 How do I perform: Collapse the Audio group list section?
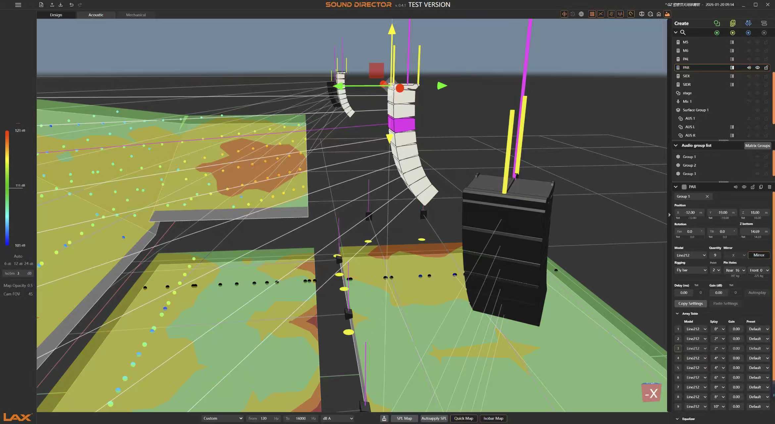point(676,145)
